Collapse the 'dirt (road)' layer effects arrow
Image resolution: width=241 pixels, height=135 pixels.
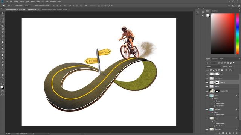(238, 109)
